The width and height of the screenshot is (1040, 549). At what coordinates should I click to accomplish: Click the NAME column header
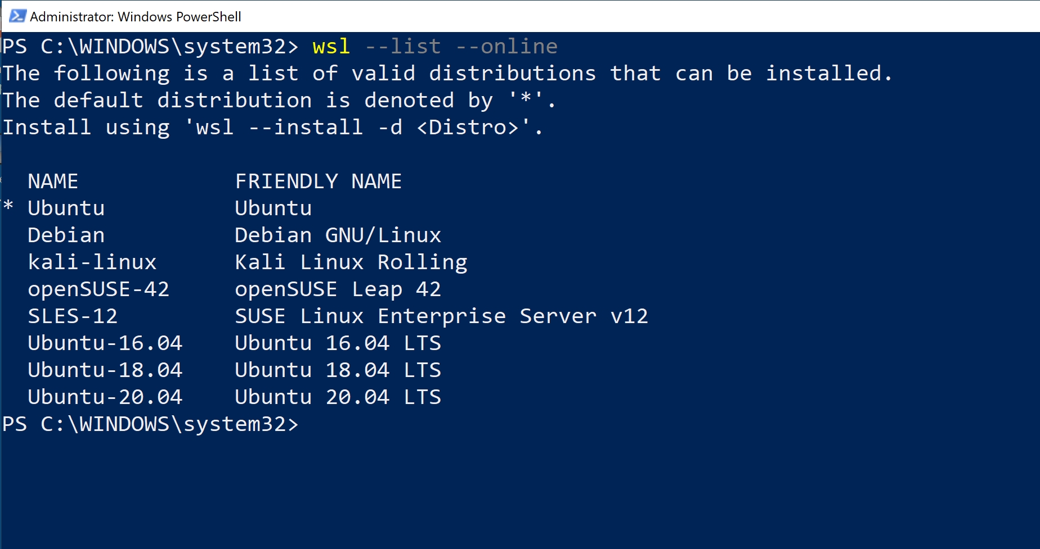tap(53, 182)
